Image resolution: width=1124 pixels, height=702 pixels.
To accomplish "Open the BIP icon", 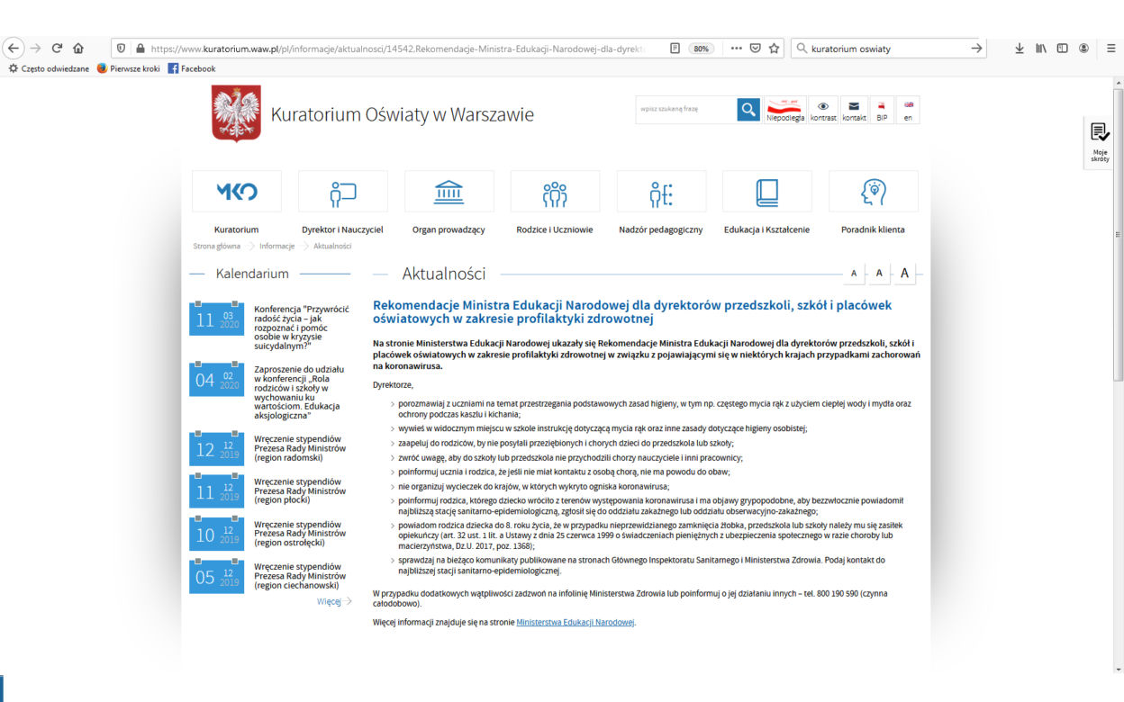I will click(882, 110).
